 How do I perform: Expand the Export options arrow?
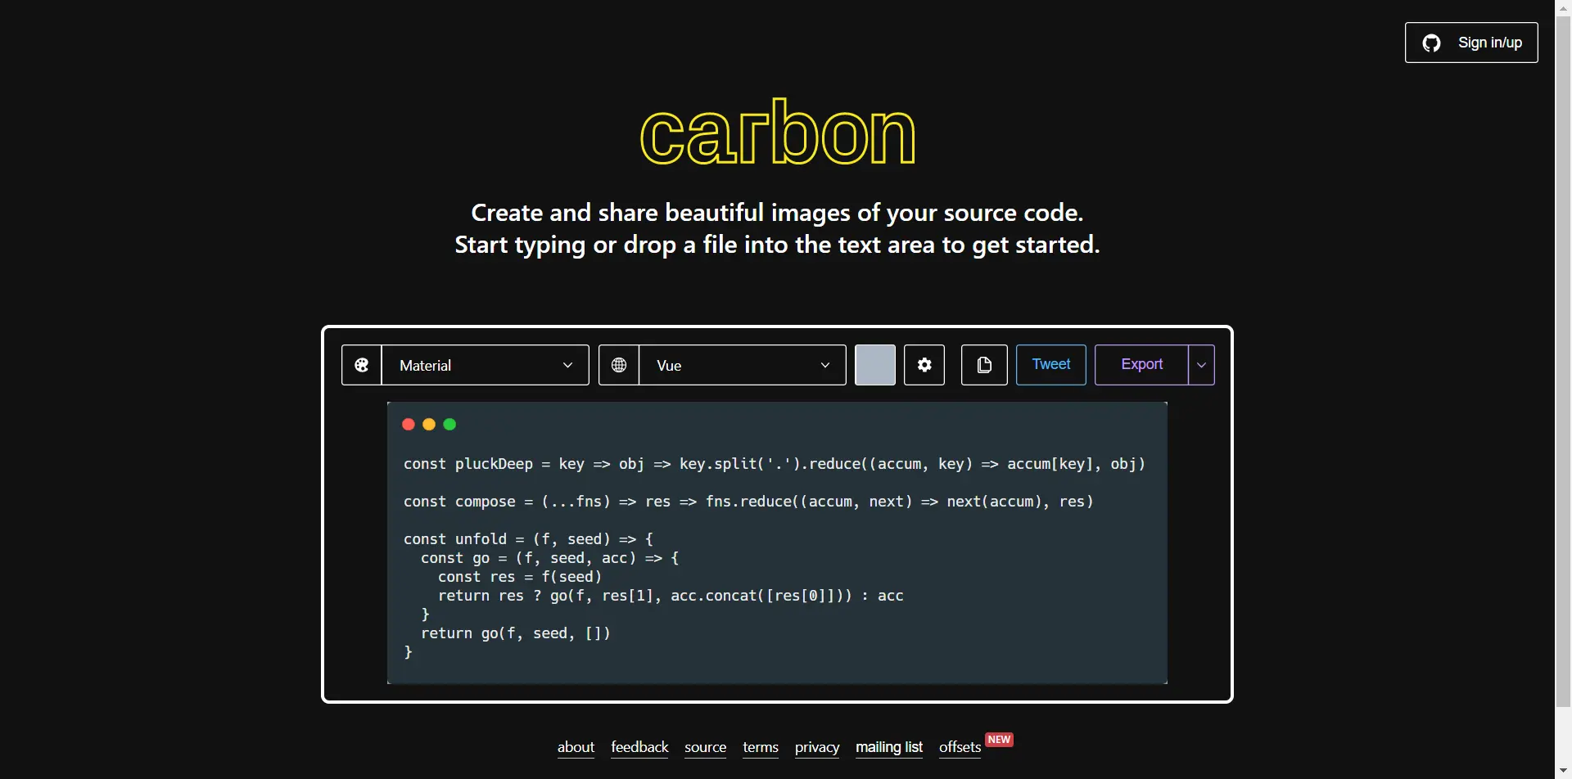click(1201, 365)
